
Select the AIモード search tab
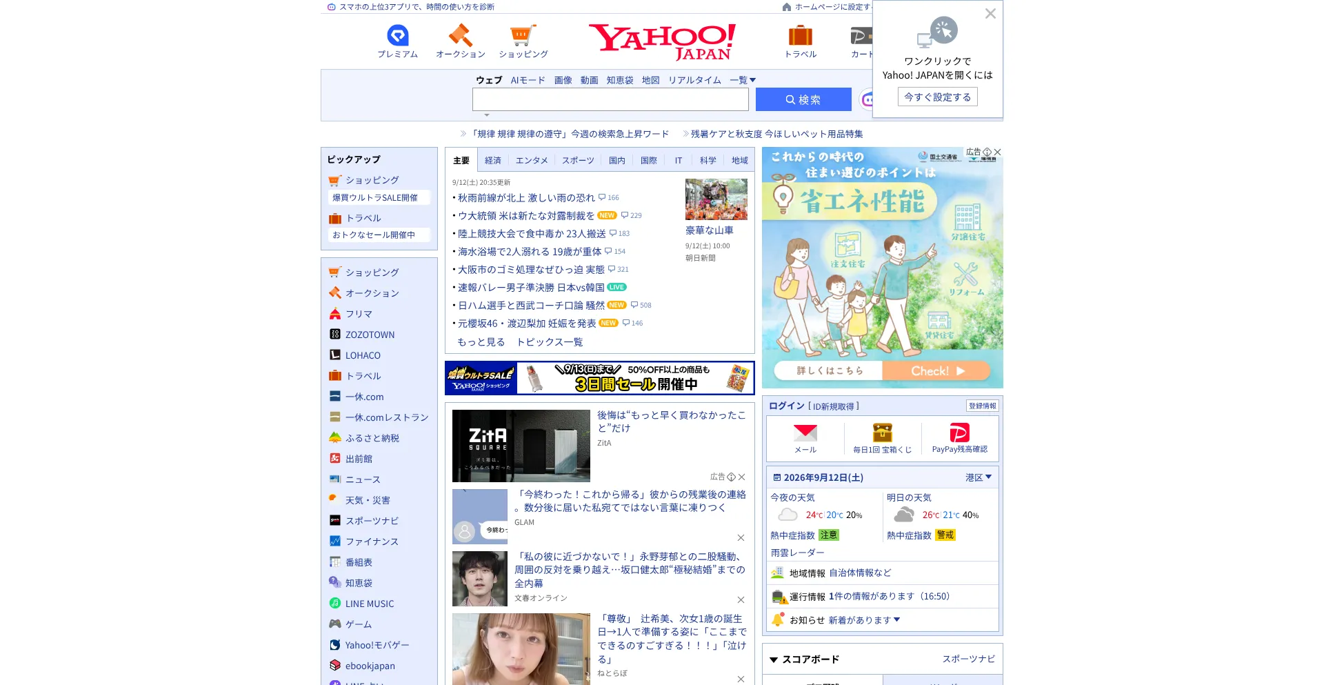pos(528,80)
